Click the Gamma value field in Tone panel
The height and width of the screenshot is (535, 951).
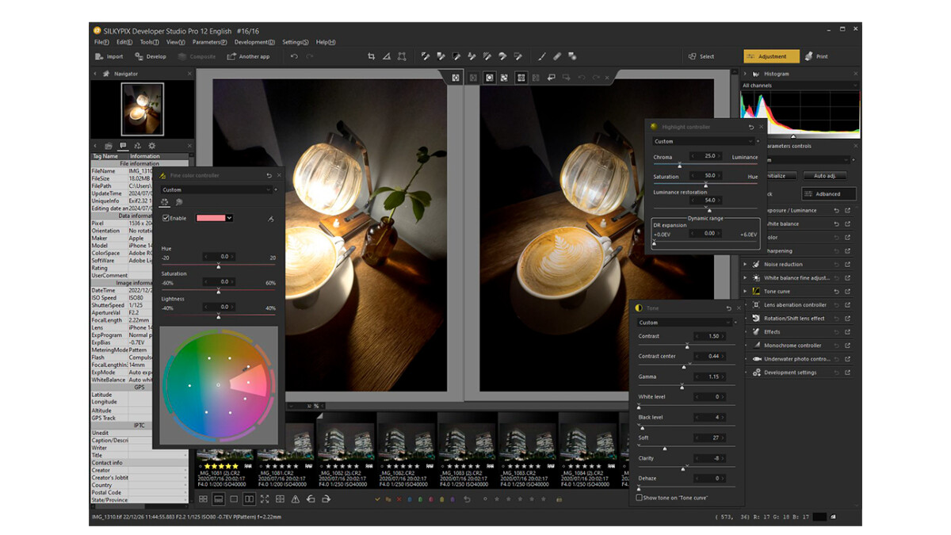point(709,376)
